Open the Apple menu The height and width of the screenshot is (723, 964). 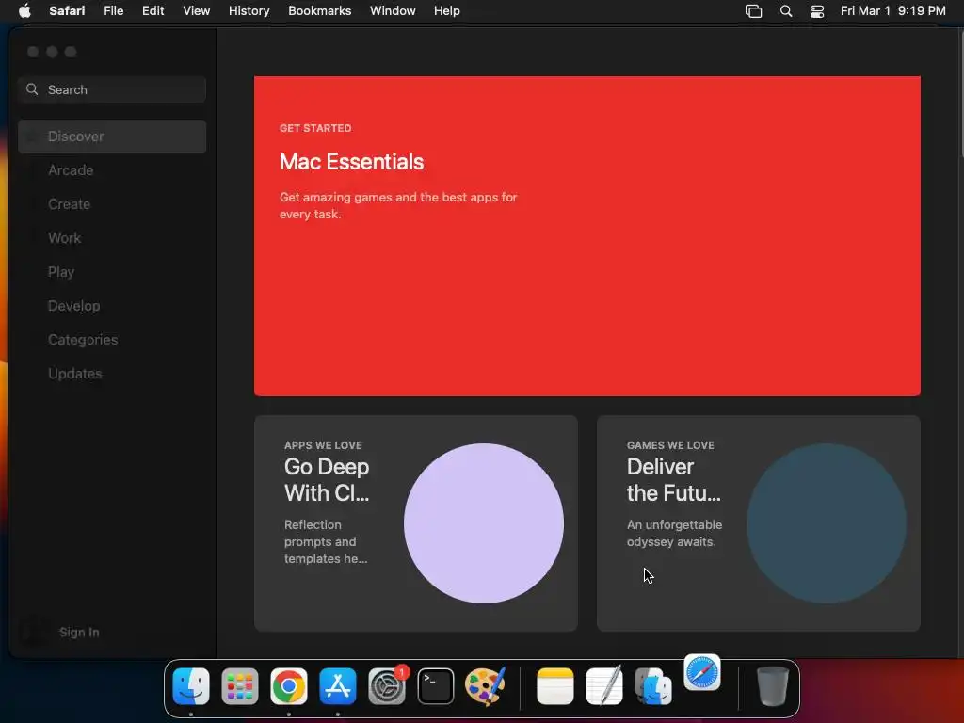(x=24, y=11)
